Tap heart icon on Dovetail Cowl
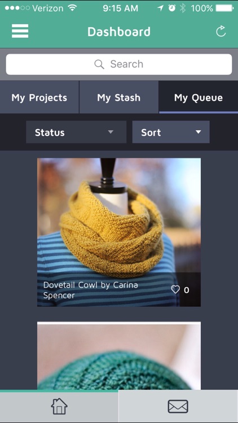Image resolution: width=238 pixels, height=423 pixels. click(175, 290)
